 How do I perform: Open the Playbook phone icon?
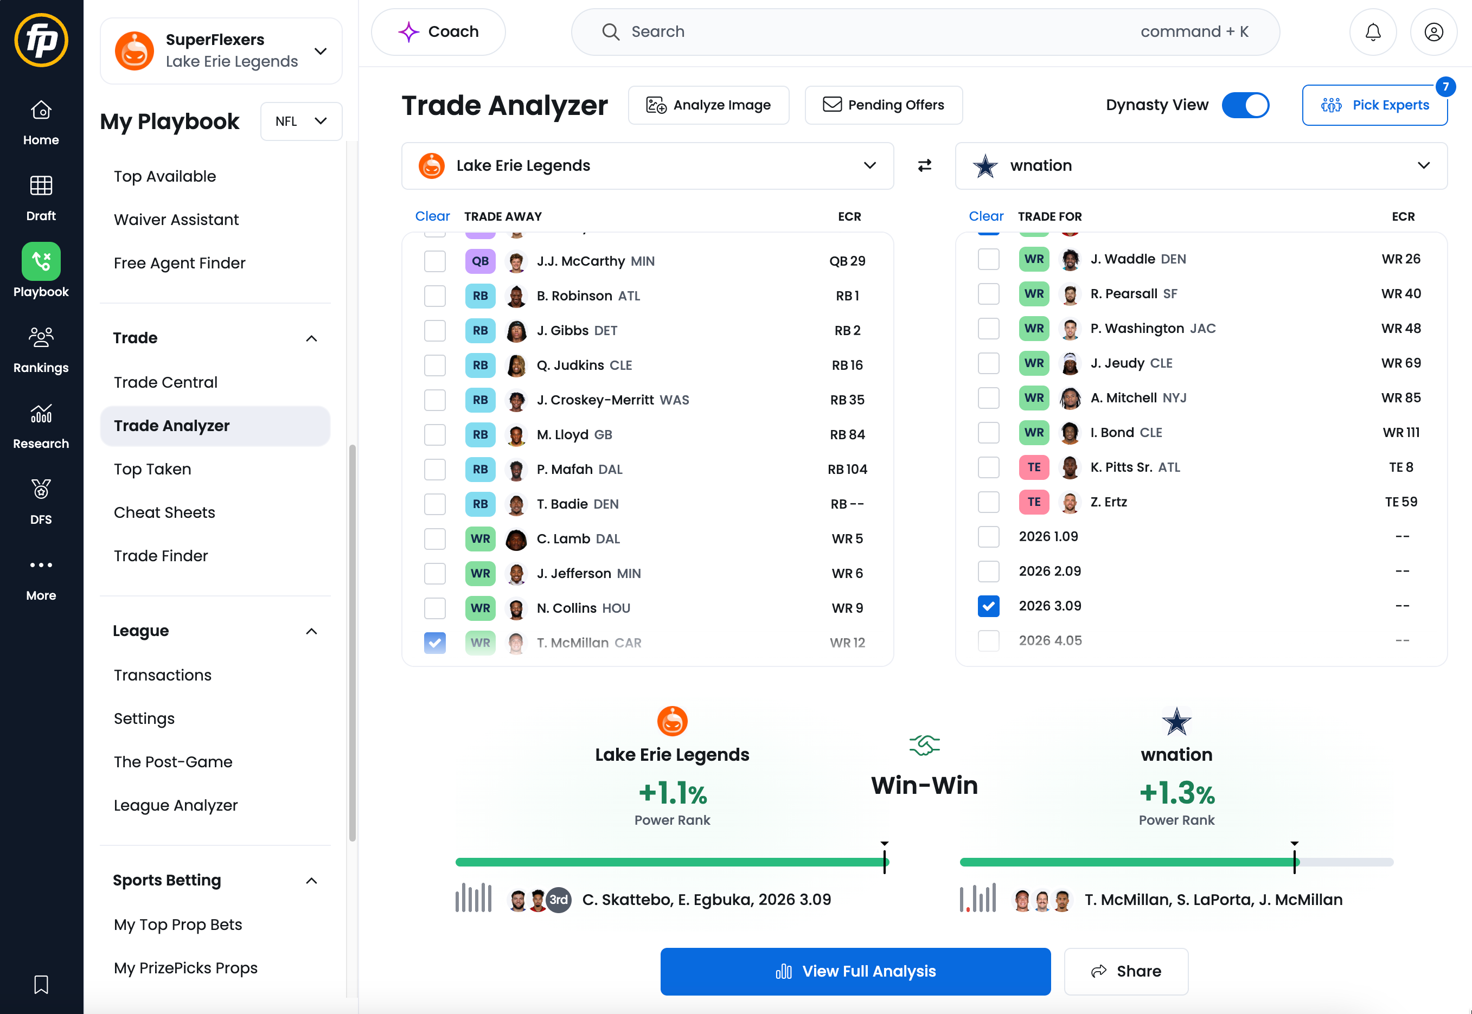point(41,261)
